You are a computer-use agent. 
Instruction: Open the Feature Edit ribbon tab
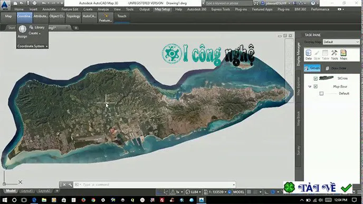point(70,9)
